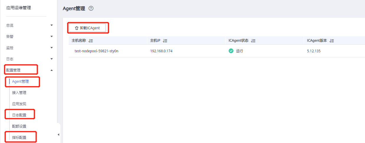This screenshot has height=143, width=365.
Task: Open 接入管理 in the sidebar
Action: tap(19, 93)
